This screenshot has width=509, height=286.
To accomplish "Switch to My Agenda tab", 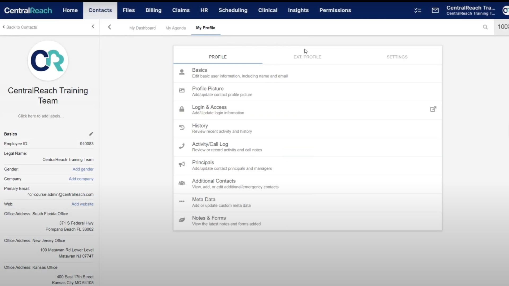I will point(175,28).
